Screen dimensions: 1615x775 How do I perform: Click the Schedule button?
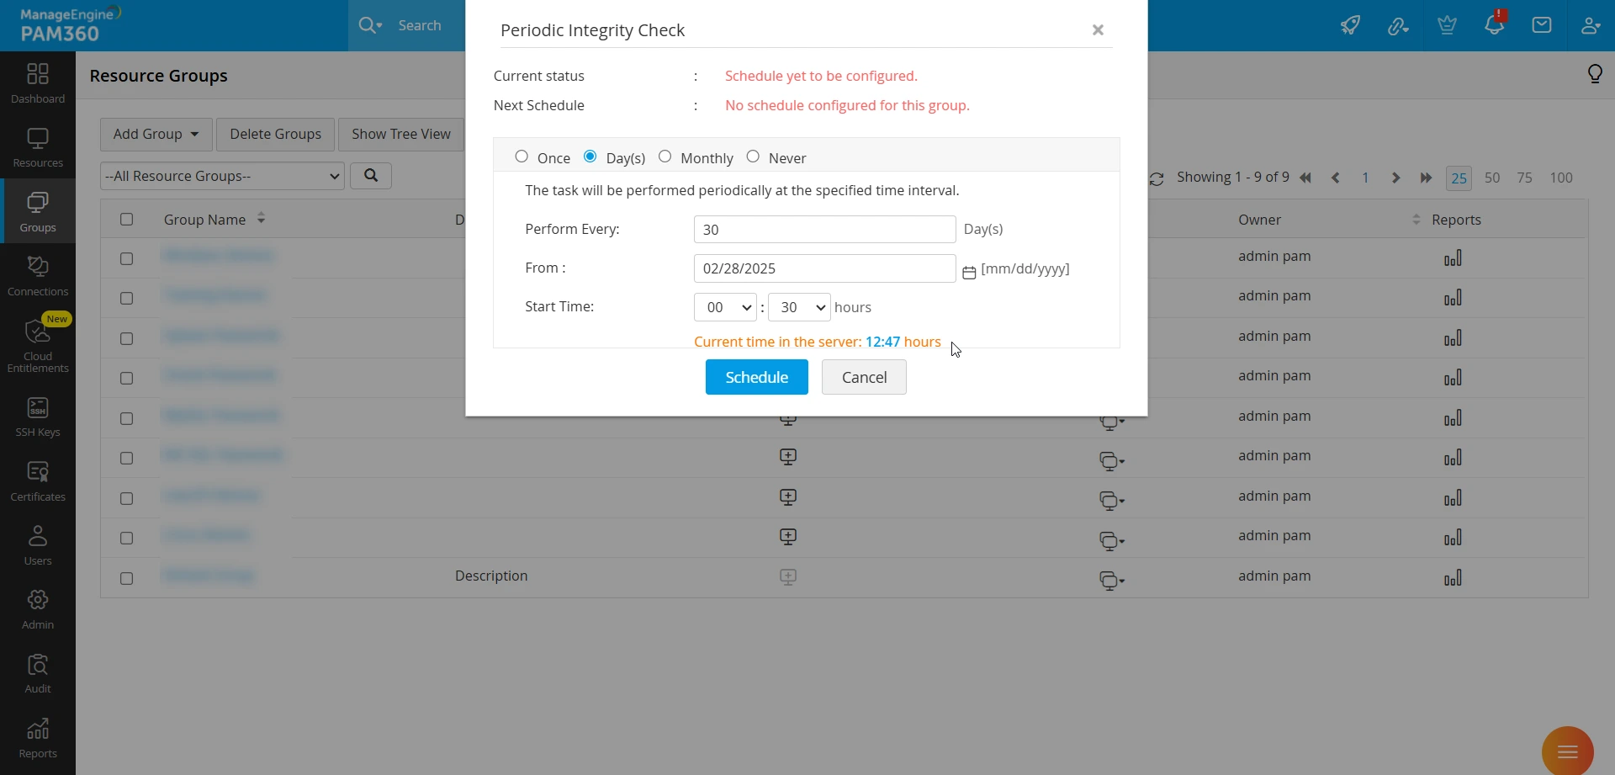[x=756, y=377]
